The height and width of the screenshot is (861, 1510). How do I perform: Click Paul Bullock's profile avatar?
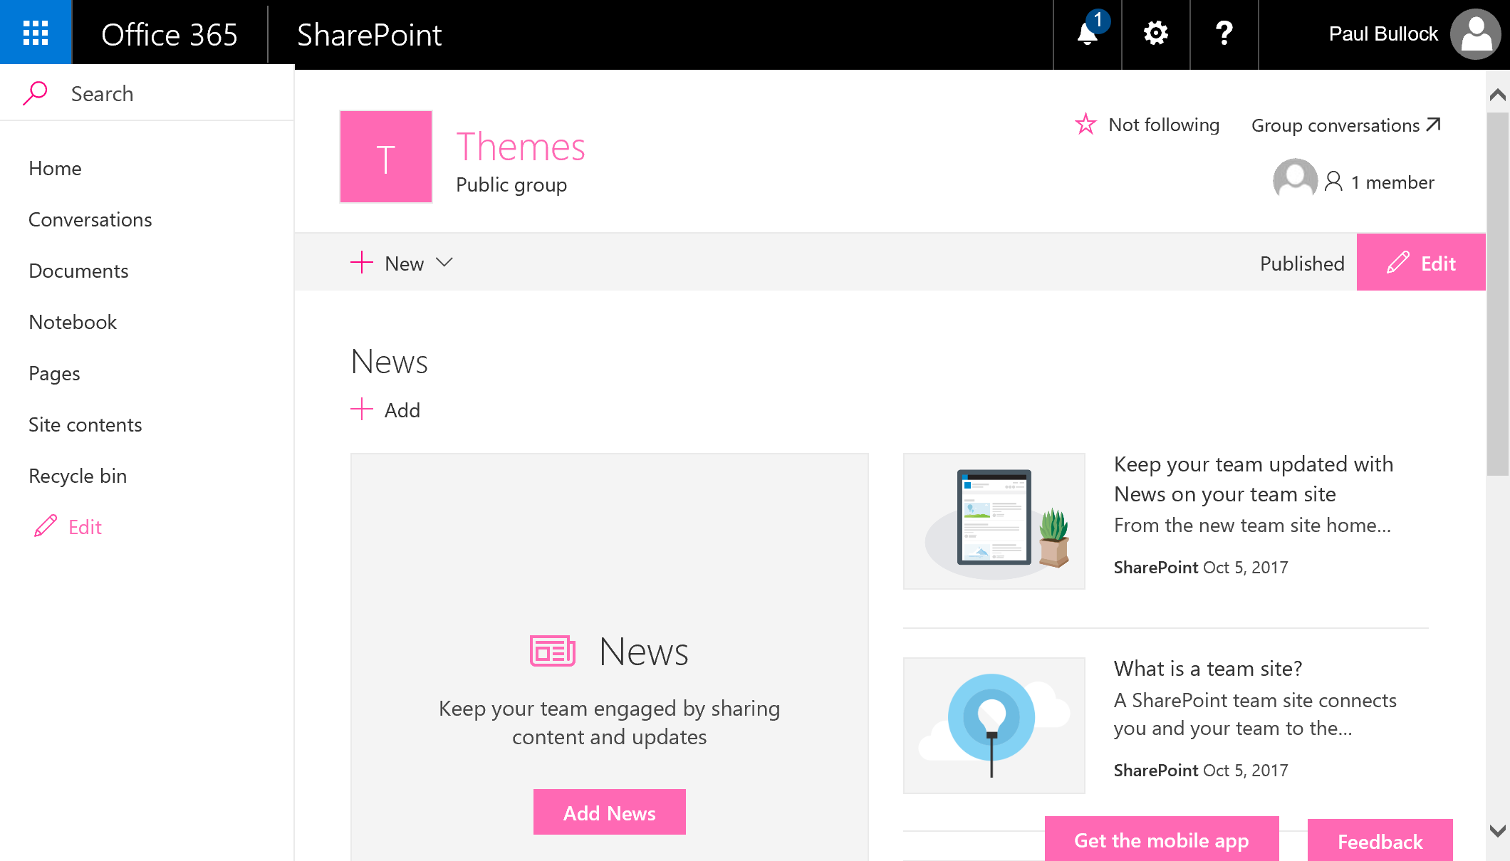click(1475, 34)
